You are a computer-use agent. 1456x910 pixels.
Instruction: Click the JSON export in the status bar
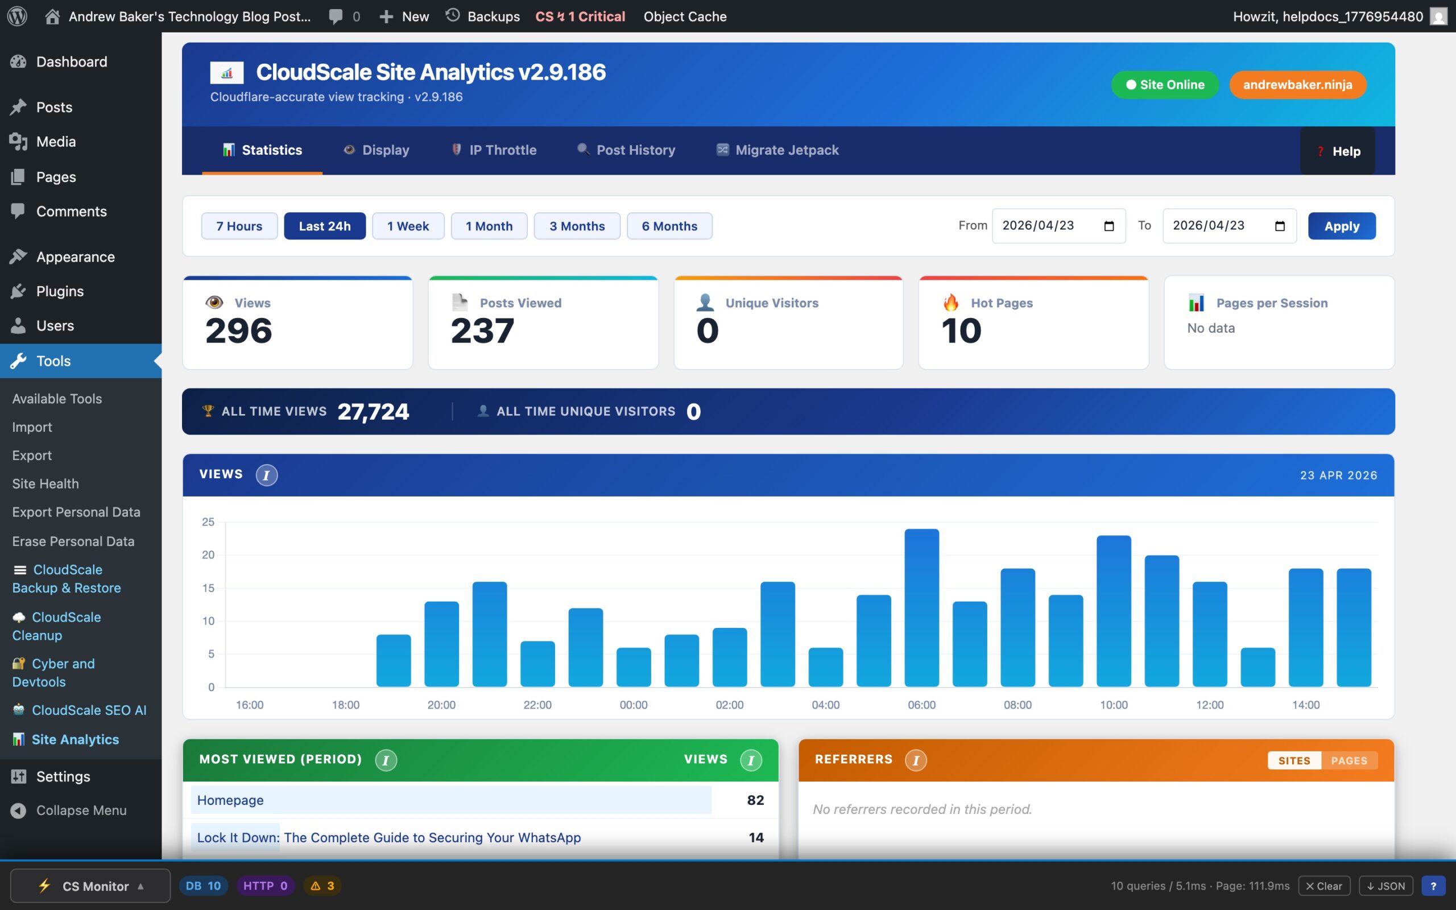[x=1385, y=886]
